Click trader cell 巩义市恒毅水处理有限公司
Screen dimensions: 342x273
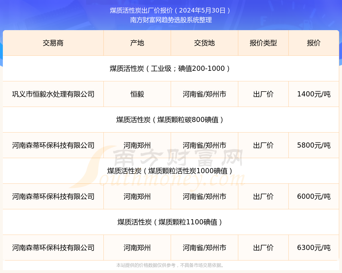[53, 94]
